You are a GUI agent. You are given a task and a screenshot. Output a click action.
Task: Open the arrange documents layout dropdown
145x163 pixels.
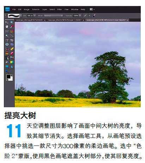click(x=92, y=9)
